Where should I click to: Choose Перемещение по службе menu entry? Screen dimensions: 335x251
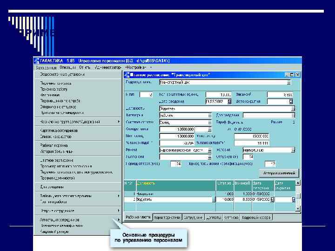click(60, 101)
